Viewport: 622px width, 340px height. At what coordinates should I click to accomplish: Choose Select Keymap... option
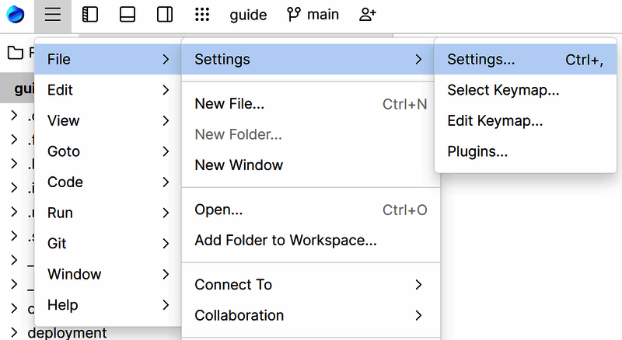[503, 90]
